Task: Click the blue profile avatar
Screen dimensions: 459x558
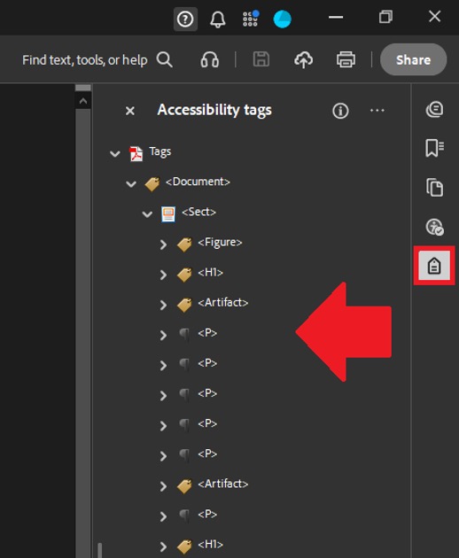Action: pyautogui.click(x=282, y=19)
